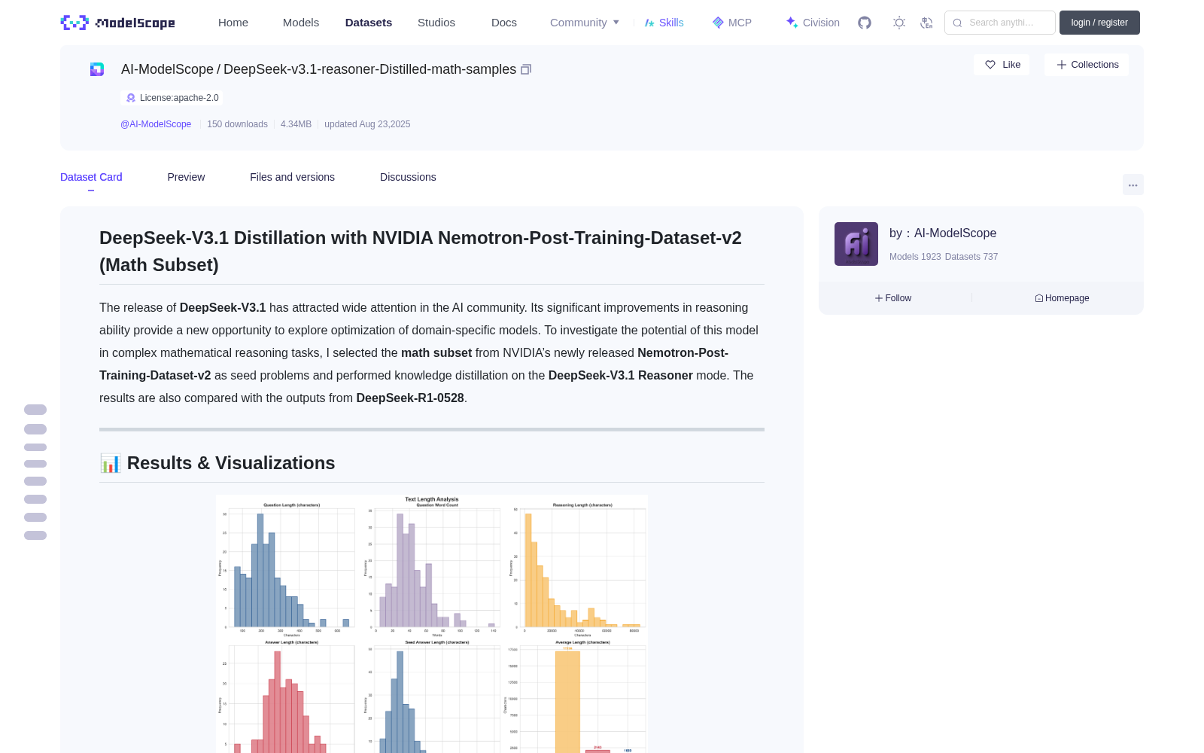
Task: Toggle light/dark theme sun icon
Action: click(x=899, y=23)
